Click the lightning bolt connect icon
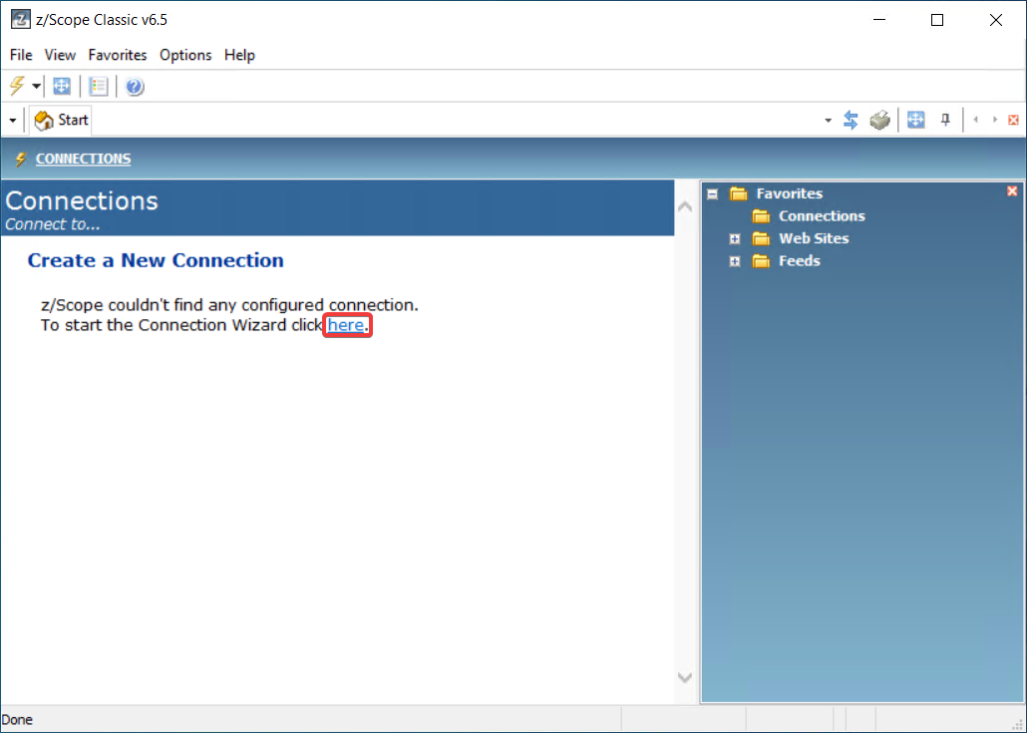1027x733 pixels. 17,86
